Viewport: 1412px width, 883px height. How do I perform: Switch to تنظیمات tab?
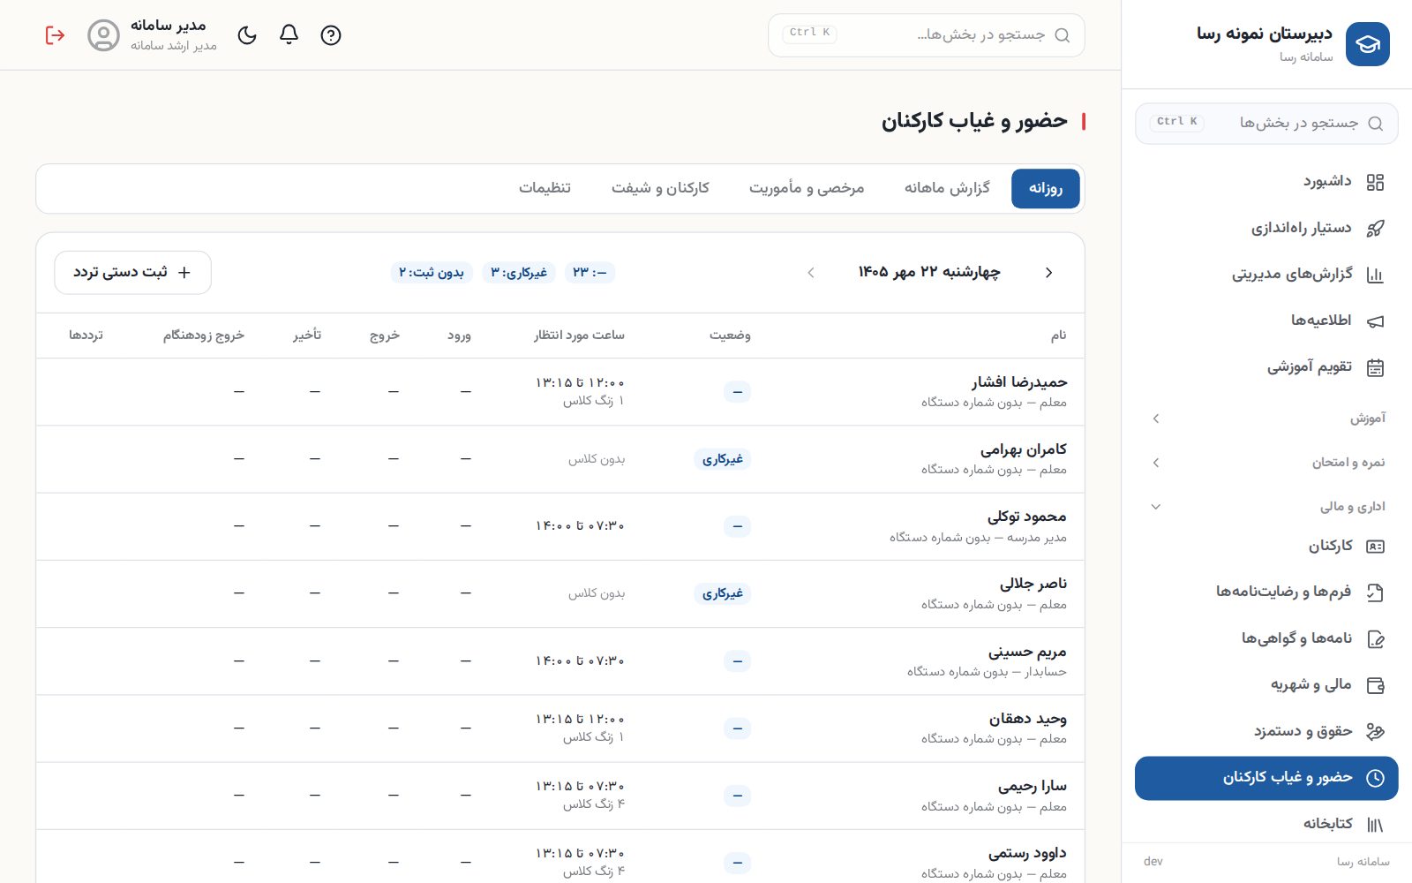[x=545, y=188]
